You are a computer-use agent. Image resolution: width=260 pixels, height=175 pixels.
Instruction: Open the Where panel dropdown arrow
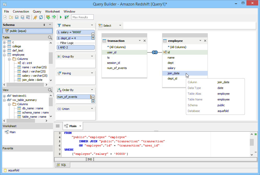coord(92,25)
